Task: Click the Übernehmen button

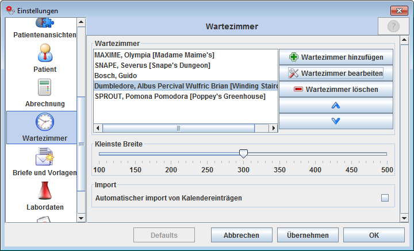Action: [x=308, y=235]
